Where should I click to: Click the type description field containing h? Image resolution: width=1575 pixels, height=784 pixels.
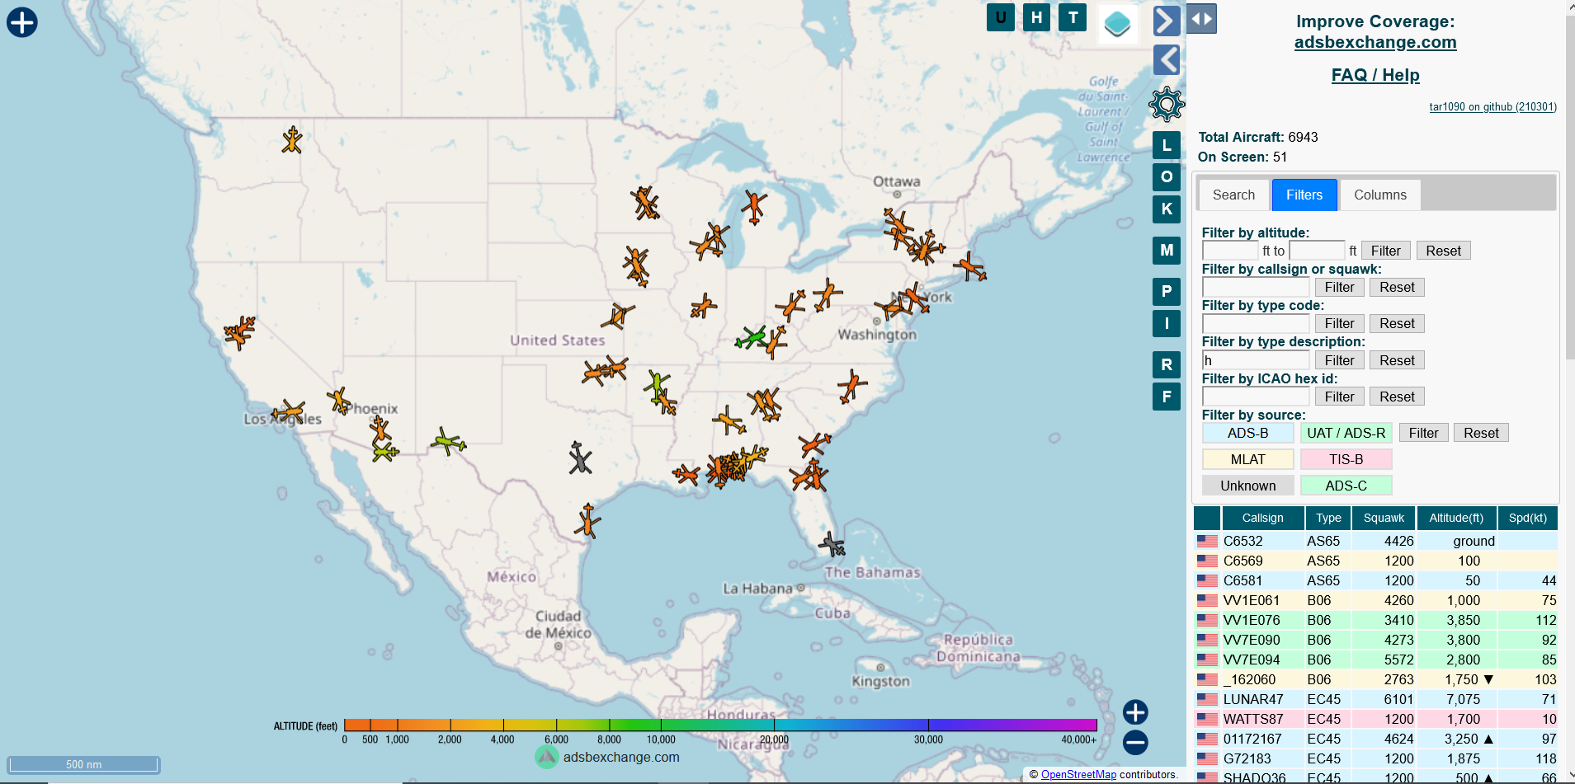1256,360
